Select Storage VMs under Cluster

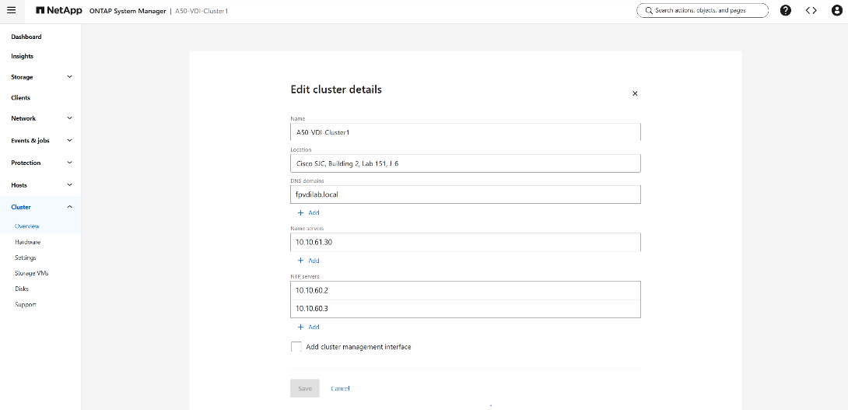point(32,273)
